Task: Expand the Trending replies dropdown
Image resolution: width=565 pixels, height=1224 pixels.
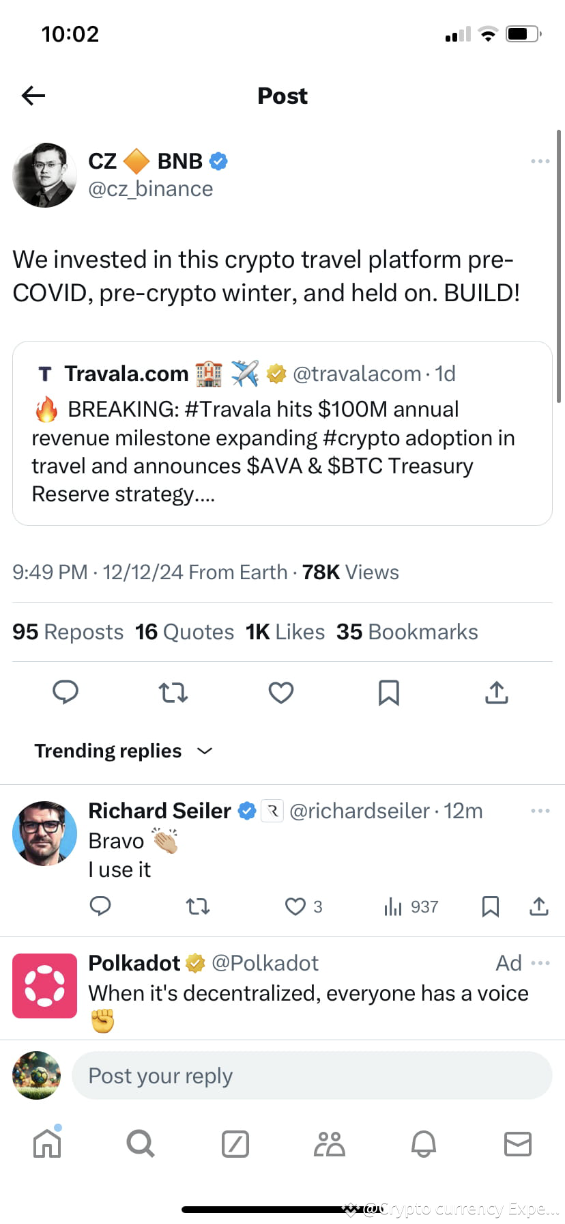Action: click(x=203, y=751)
